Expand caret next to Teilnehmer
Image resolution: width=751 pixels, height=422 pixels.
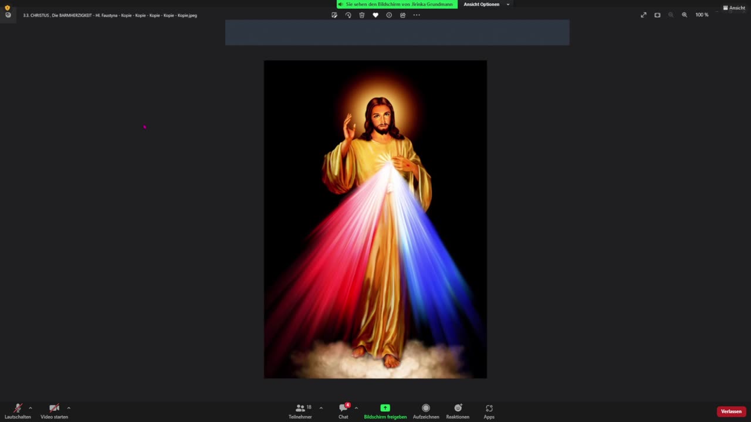point(321,408)
